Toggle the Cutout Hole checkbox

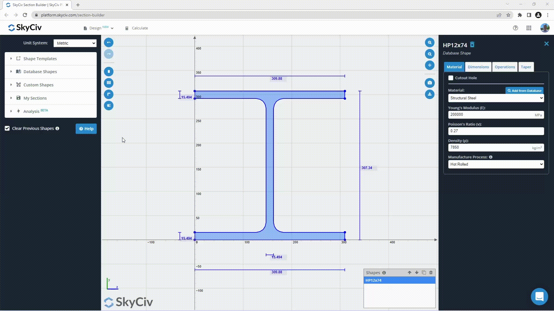click(x=450, y=78)
